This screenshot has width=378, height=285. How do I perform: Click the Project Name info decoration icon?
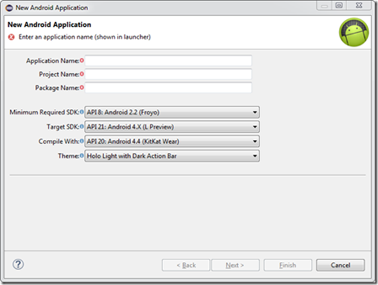pos(82,74)
